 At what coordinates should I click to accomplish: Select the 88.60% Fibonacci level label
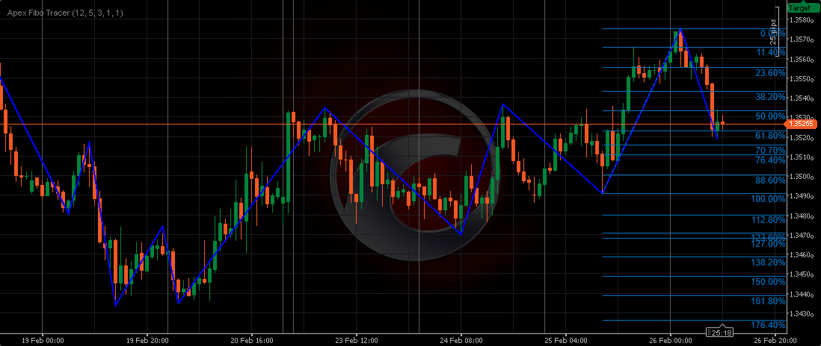[770, 180]
